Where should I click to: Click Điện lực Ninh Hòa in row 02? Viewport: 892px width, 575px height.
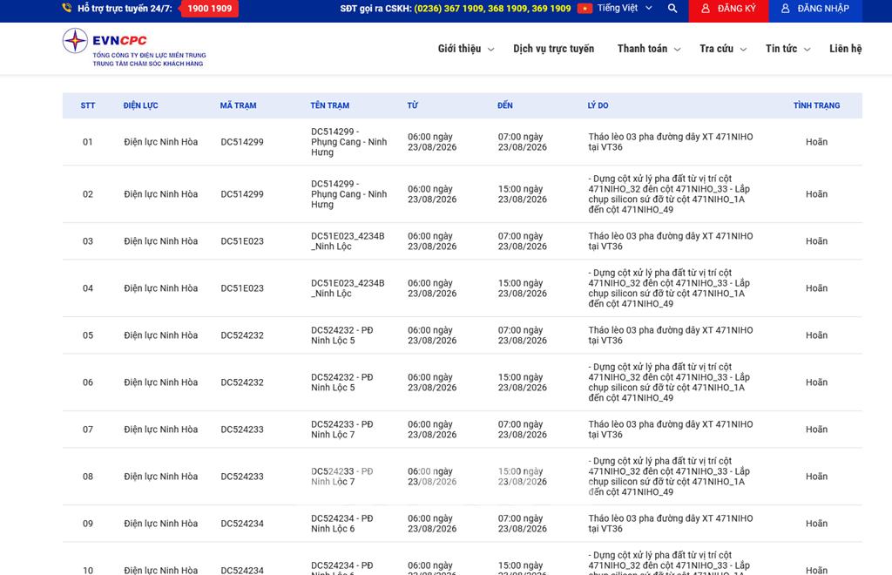coord(161,194)
